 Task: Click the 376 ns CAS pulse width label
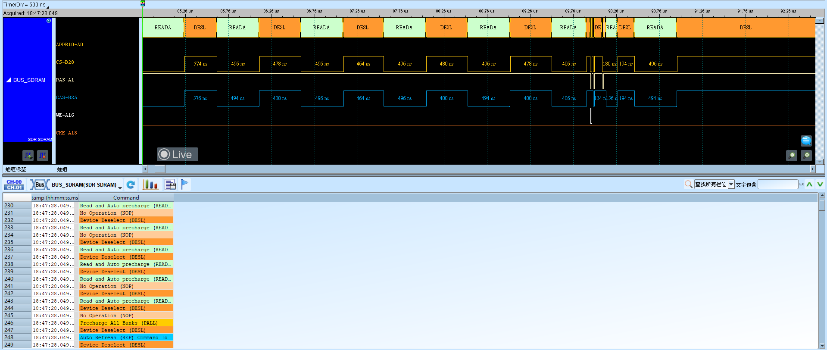click(x=200, y=98)
